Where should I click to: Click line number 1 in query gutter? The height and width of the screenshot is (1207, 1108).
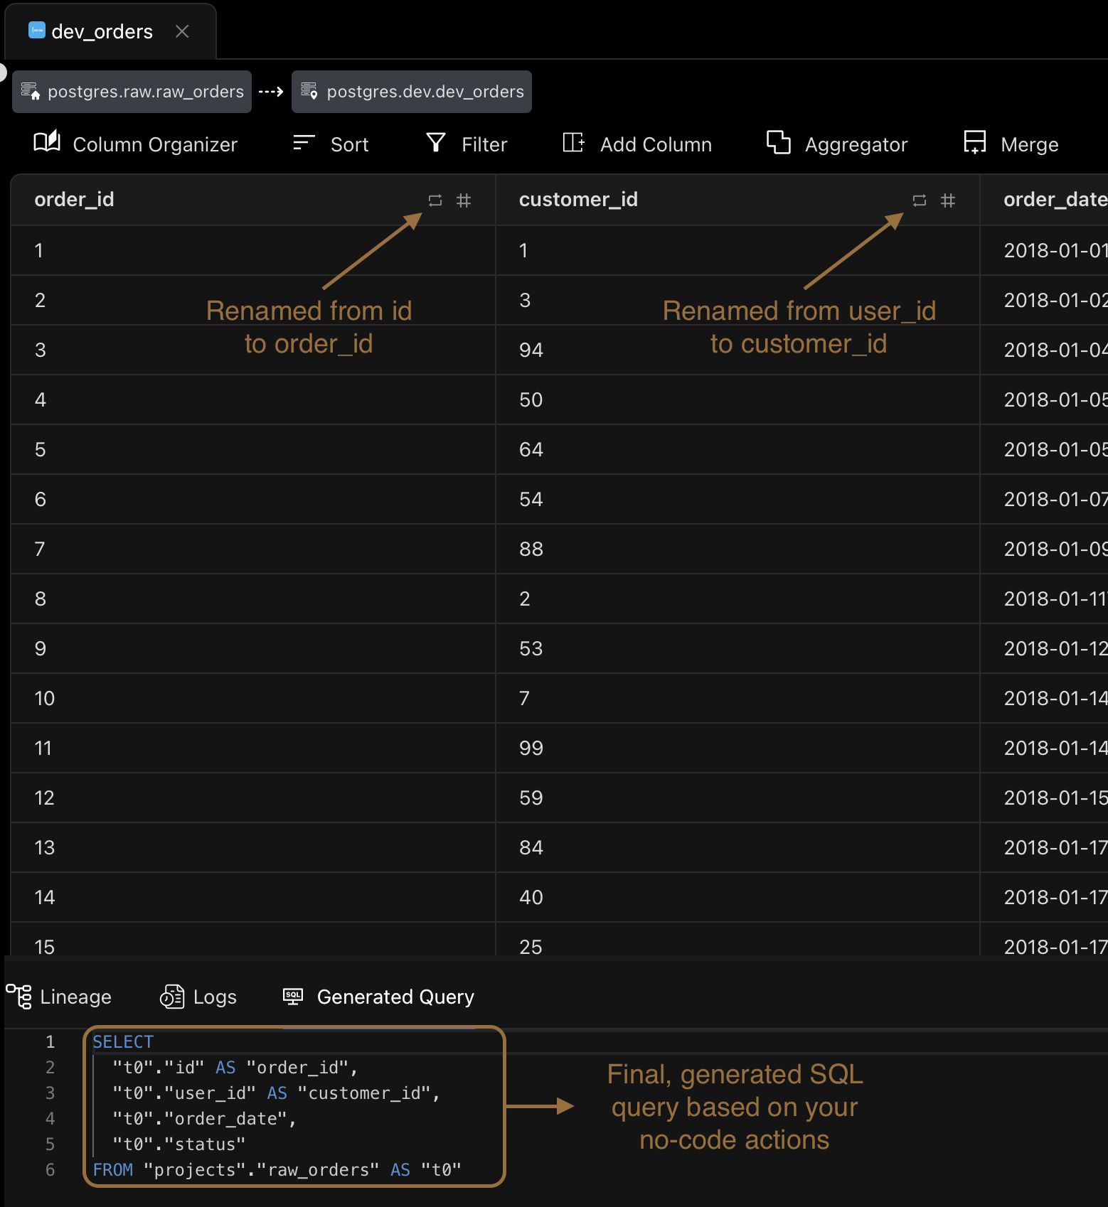pos(50,1042)
